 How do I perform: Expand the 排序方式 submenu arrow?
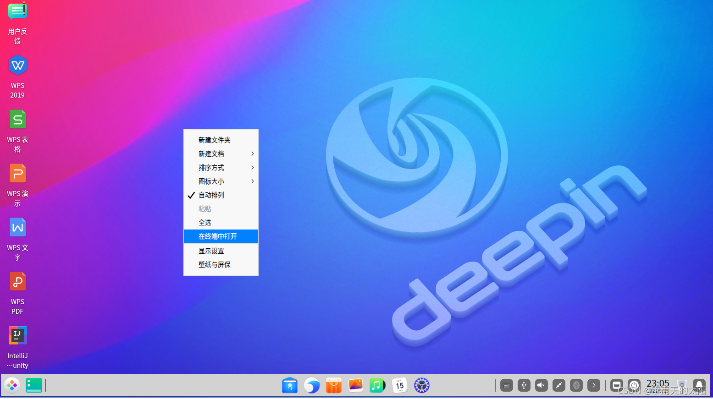coord(252,168)
